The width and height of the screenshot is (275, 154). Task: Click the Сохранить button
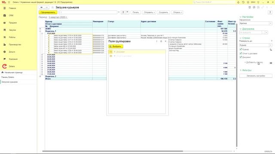click(163, 12)
